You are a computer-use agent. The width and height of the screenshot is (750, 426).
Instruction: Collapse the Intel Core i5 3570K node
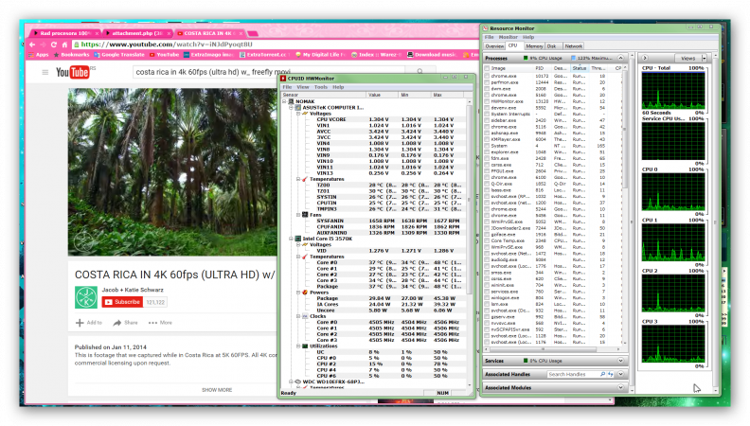[291, 239]
